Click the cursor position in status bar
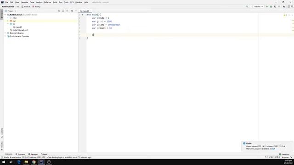Screen dimensions: 294x165 click(x=266, y=157)
